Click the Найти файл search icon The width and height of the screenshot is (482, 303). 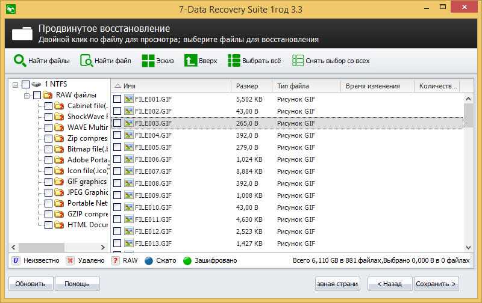coord(86,60)
